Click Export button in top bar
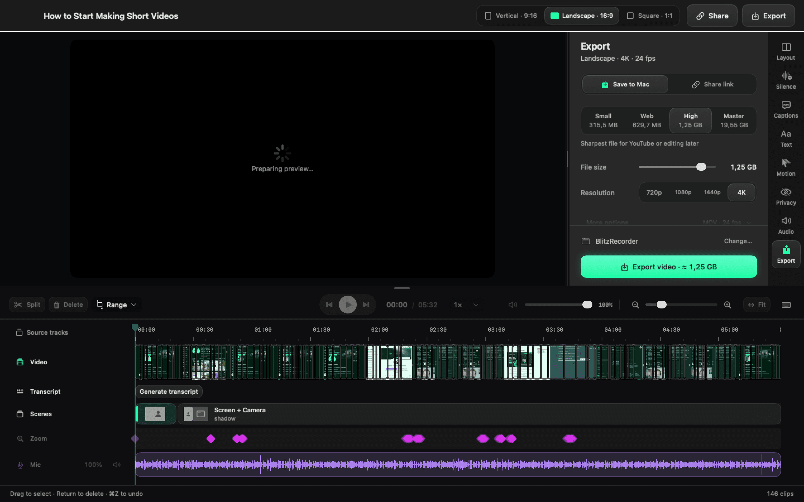 (769, 16)
